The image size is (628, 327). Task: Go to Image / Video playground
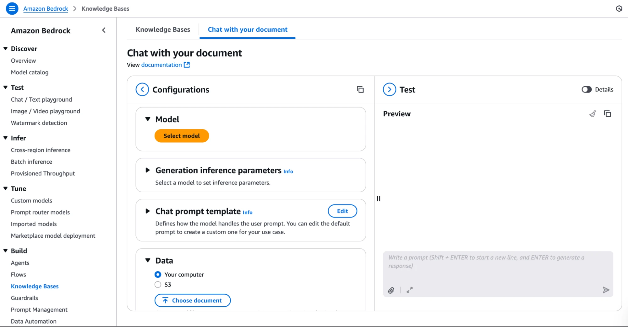pyautogui.click(x=46, y=111)
